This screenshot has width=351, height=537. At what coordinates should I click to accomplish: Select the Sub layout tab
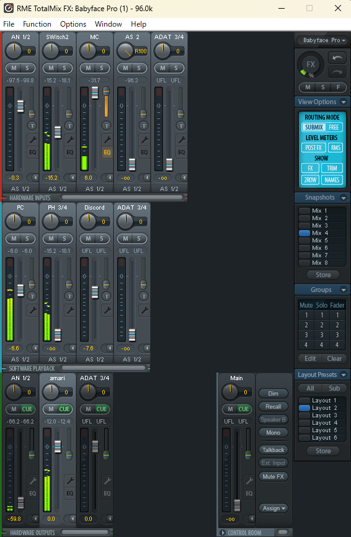pos(334,388)
